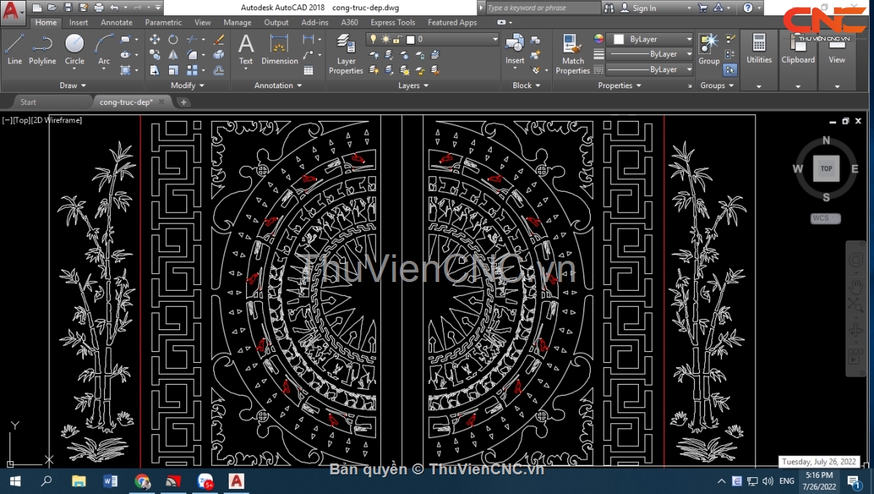This screenshot has height=494, width=874.
Task: Activate Match Properties tool
Action: point(572,54)
